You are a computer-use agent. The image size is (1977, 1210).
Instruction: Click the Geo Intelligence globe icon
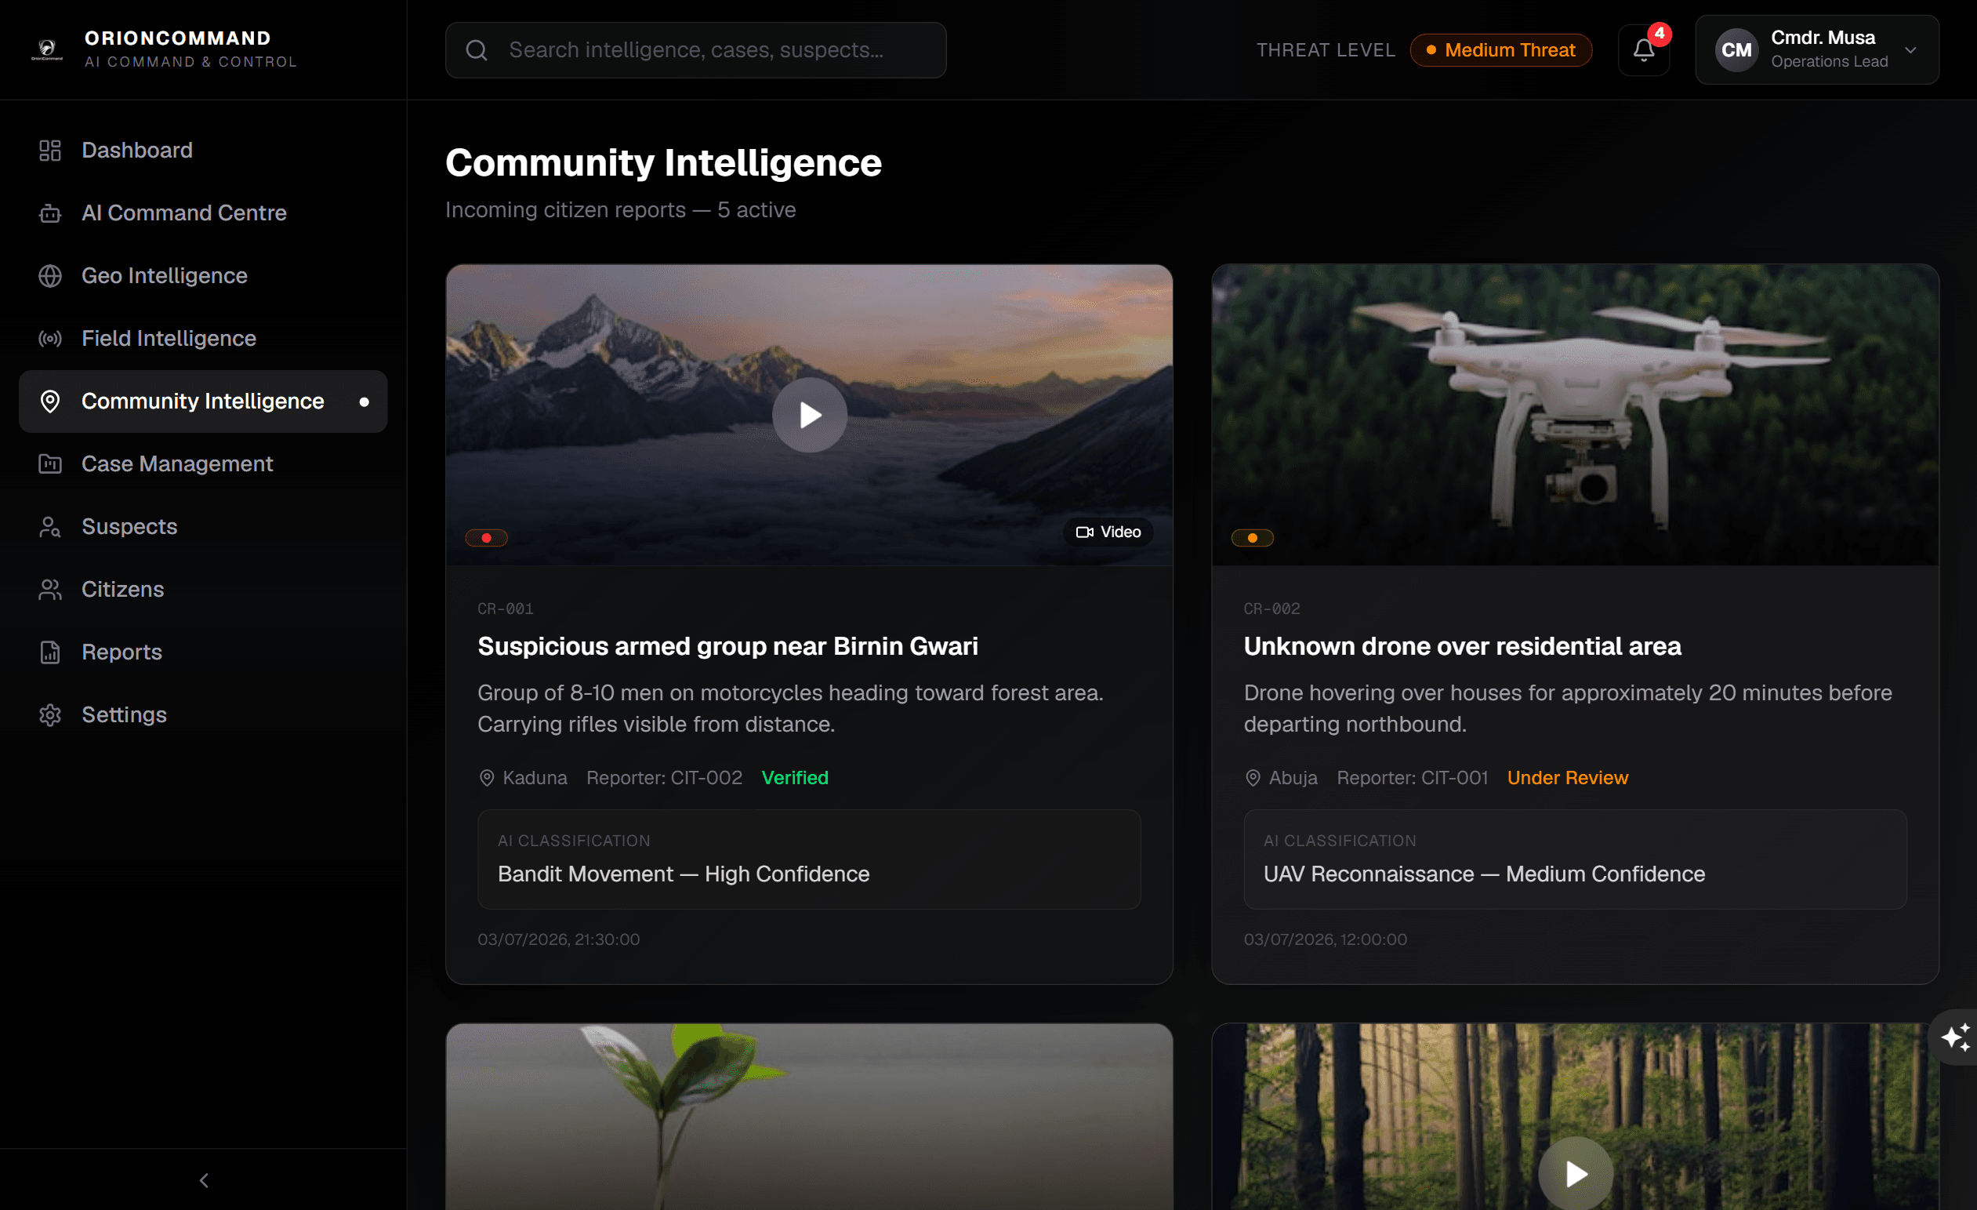[x=49, y=275]
